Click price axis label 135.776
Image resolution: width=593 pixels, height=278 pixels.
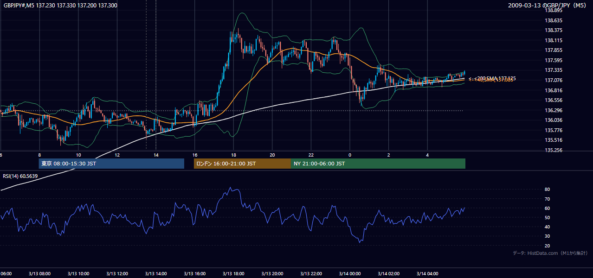(554, 130)
